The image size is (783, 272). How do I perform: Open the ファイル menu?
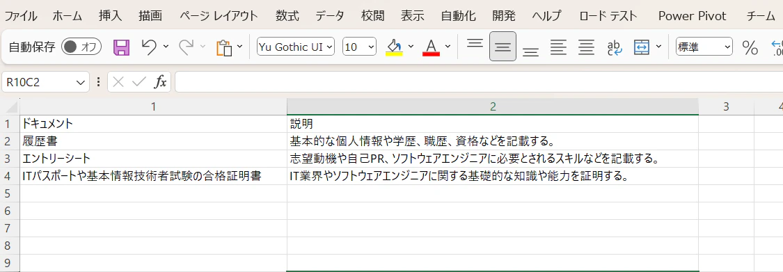coord(20,16)
